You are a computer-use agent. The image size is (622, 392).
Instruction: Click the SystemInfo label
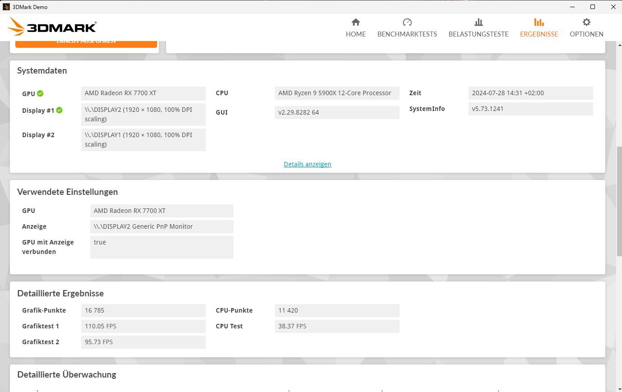(x=427, y=109)
